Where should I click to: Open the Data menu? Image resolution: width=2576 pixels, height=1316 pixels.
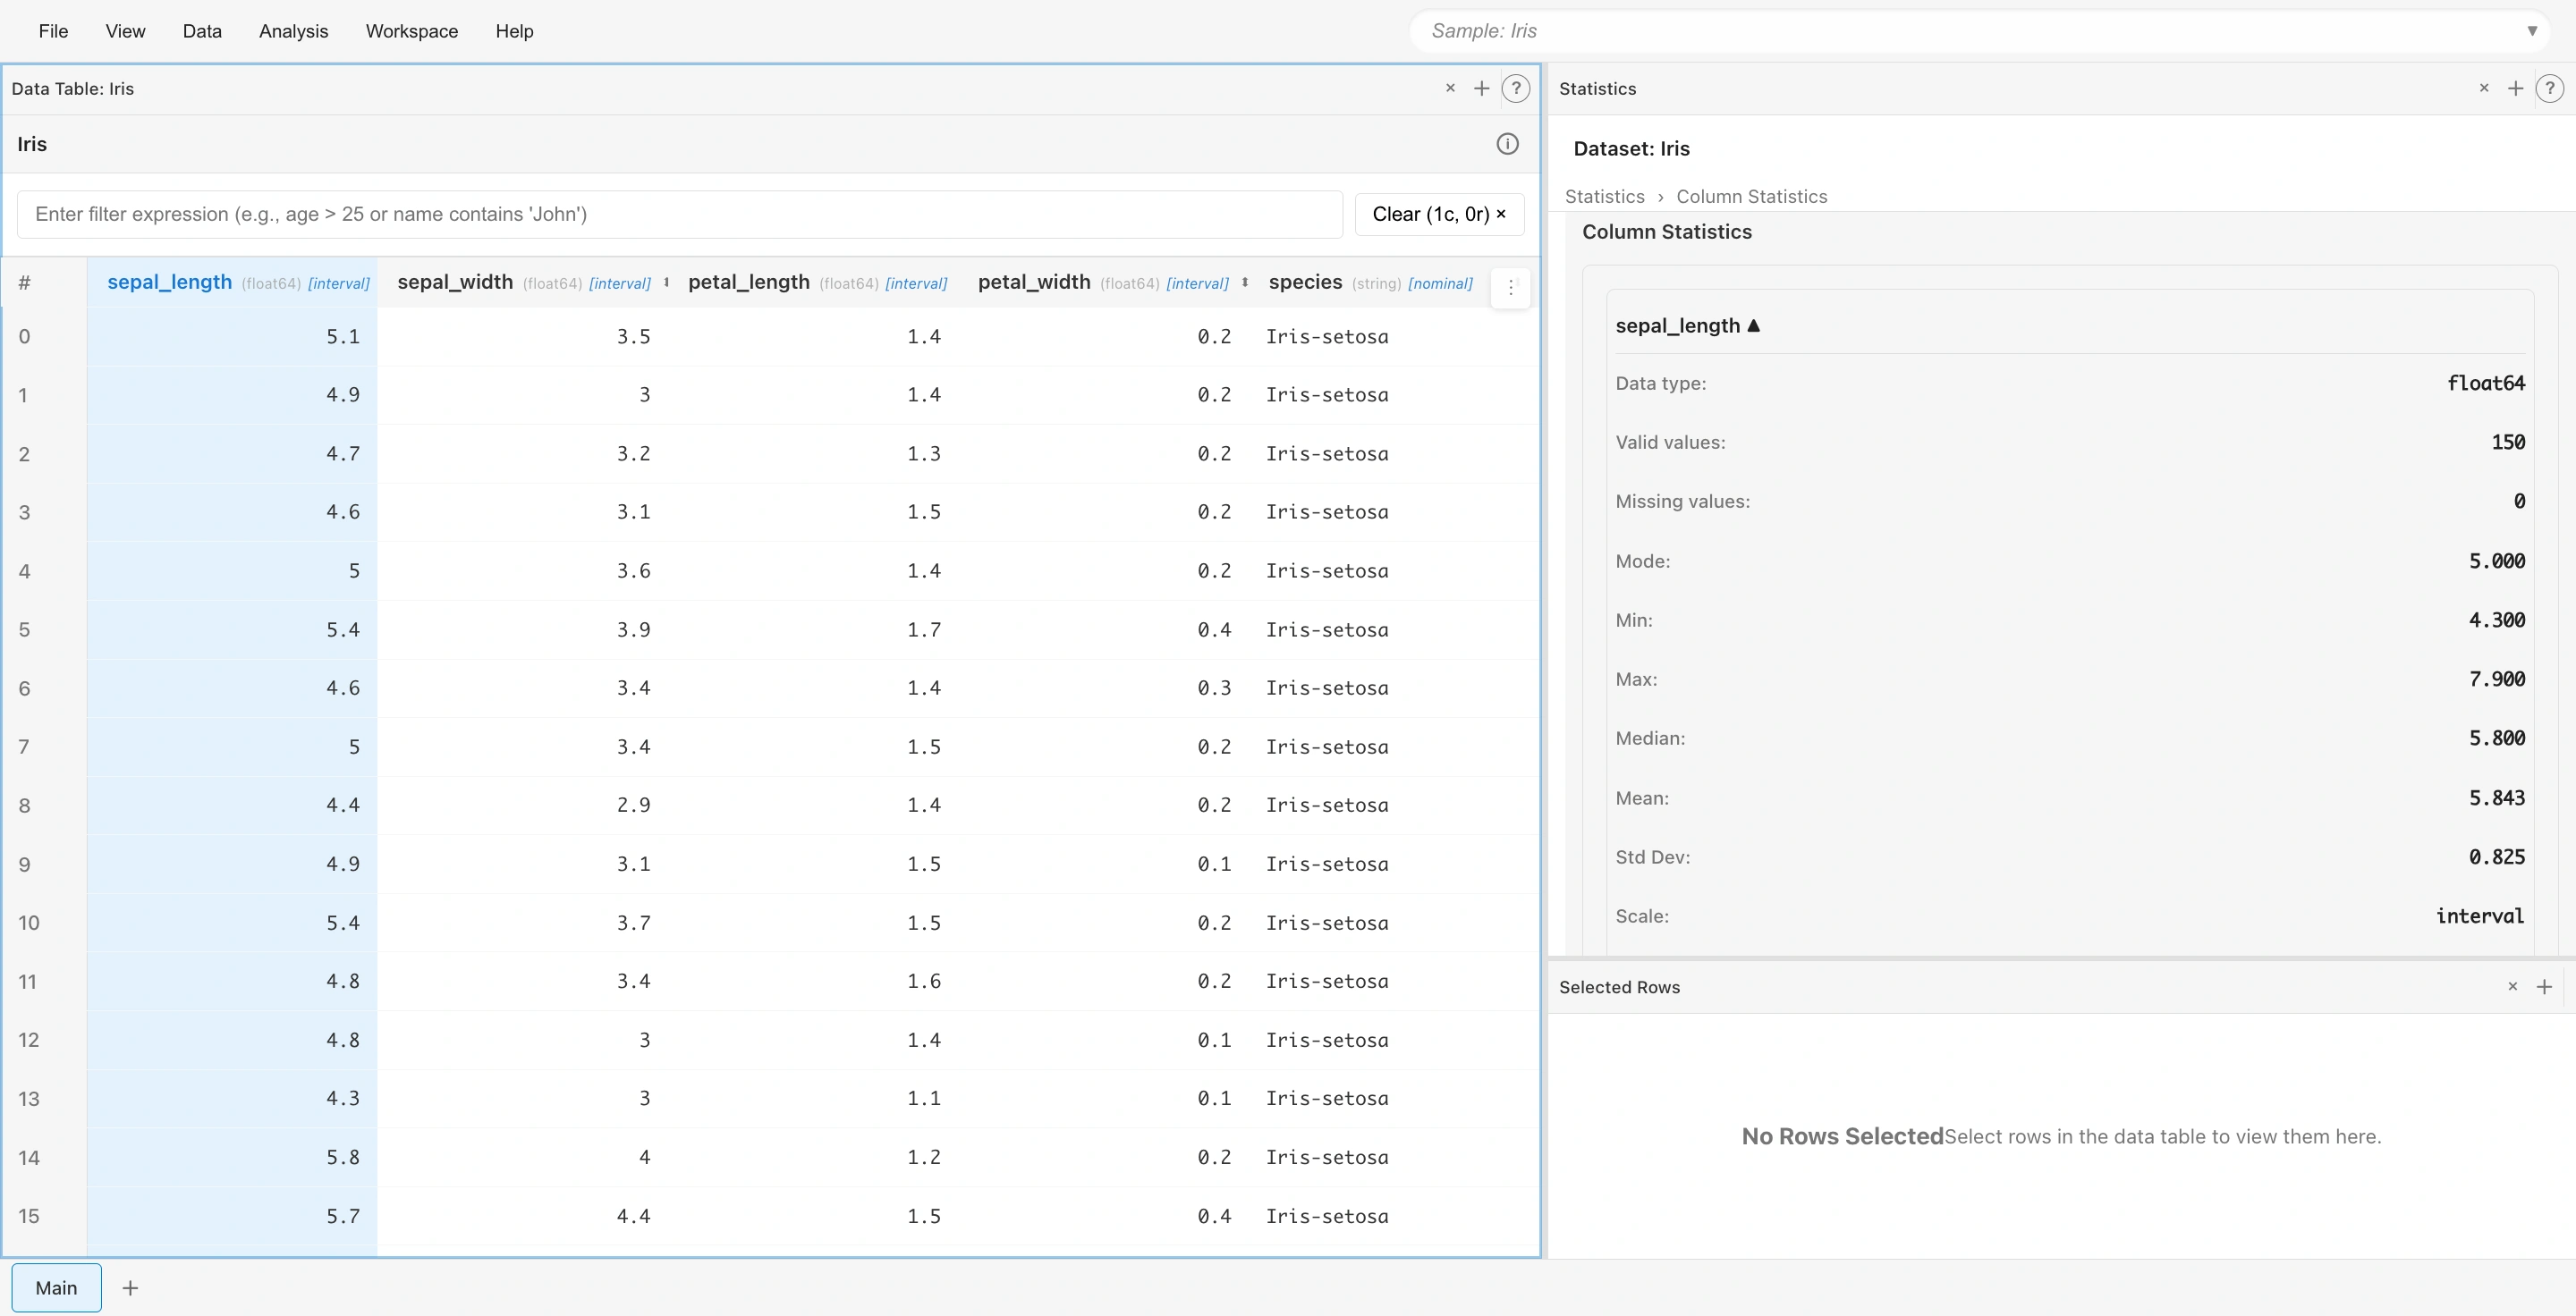tap(202, 30)
